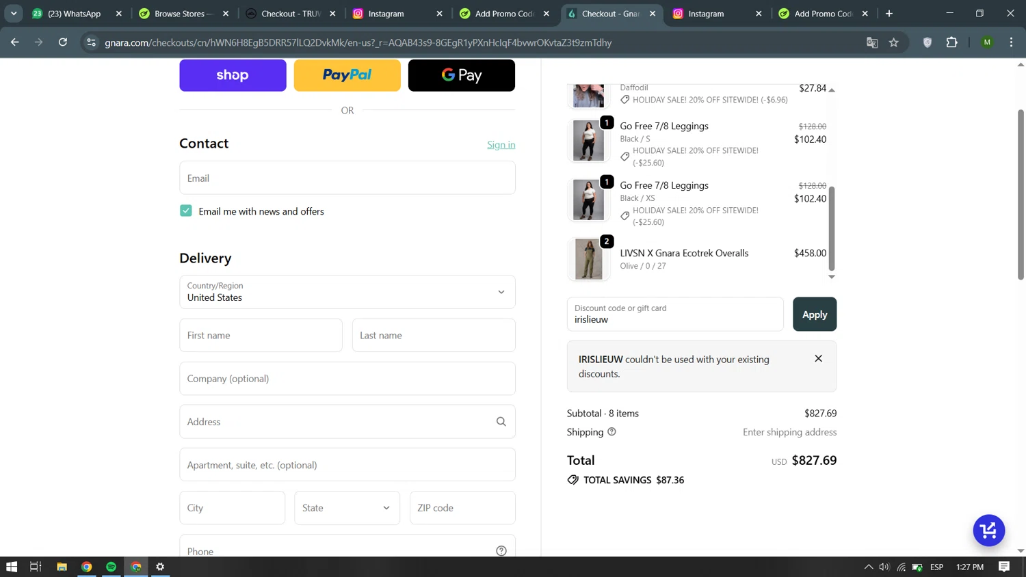1026x577 pixels.
Task: Click the order summary list scrollbar
Action: pyautogui.click(x=832, y=228)
